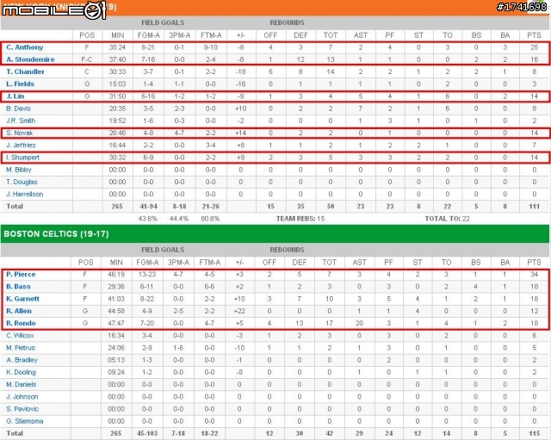
Task: Select the Knicks total 41-94 field goals
Action: (x=148, y=207)
